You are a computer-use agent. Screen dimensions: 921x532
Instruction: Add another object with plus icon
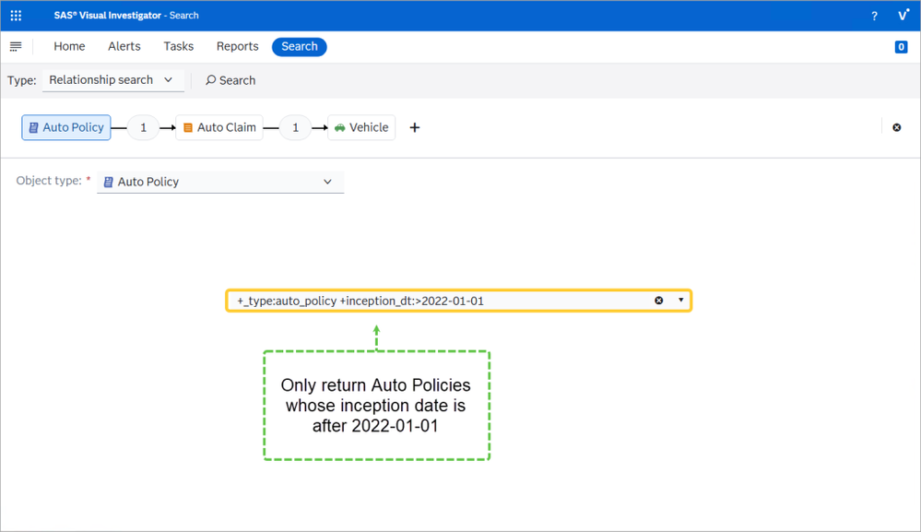(x=415, y=127)
